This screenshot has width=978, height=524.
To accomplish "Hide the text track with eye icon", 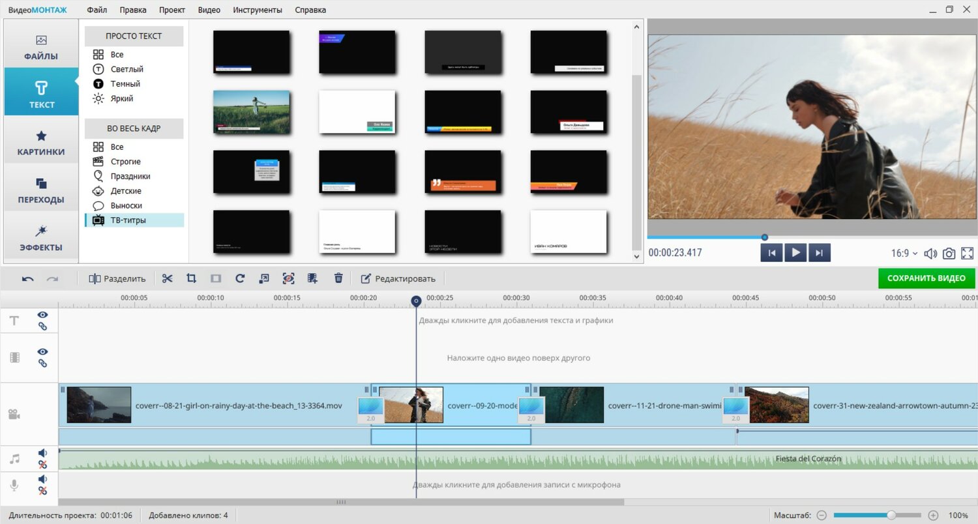I will [x=42, y=315].
